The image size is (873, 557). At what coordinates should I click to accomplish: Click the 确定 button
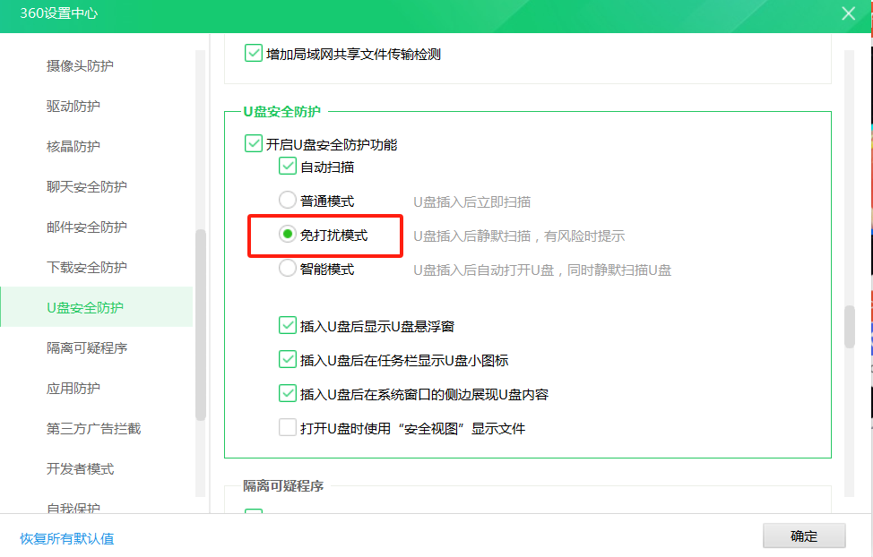(x=804, y=536)
